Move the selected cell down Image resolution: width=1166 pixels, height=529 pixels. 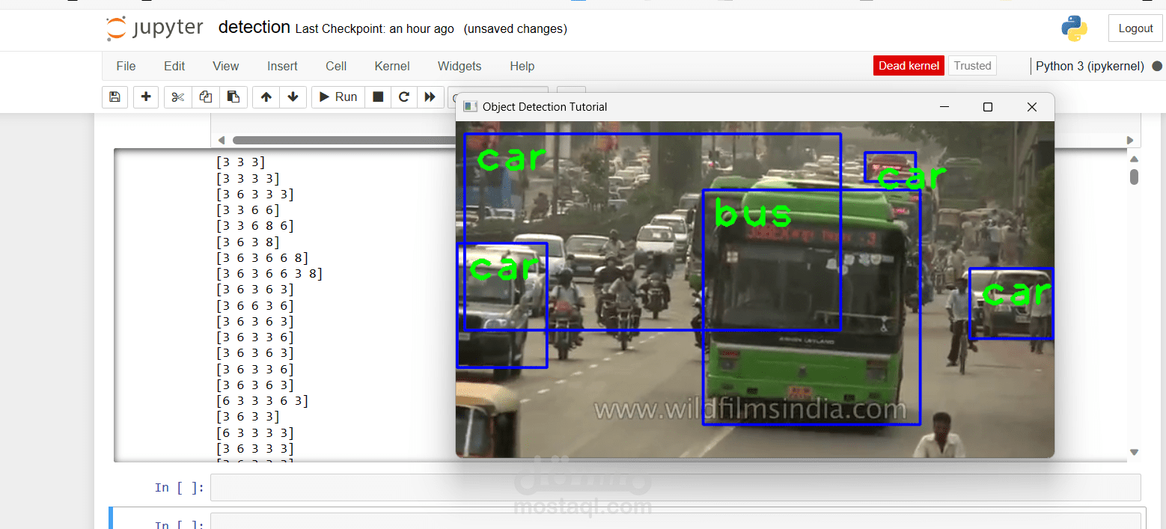pos(293,97)
